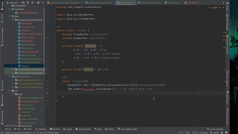
Task: Open the Device Manager side panel
Action: [227, 22]
